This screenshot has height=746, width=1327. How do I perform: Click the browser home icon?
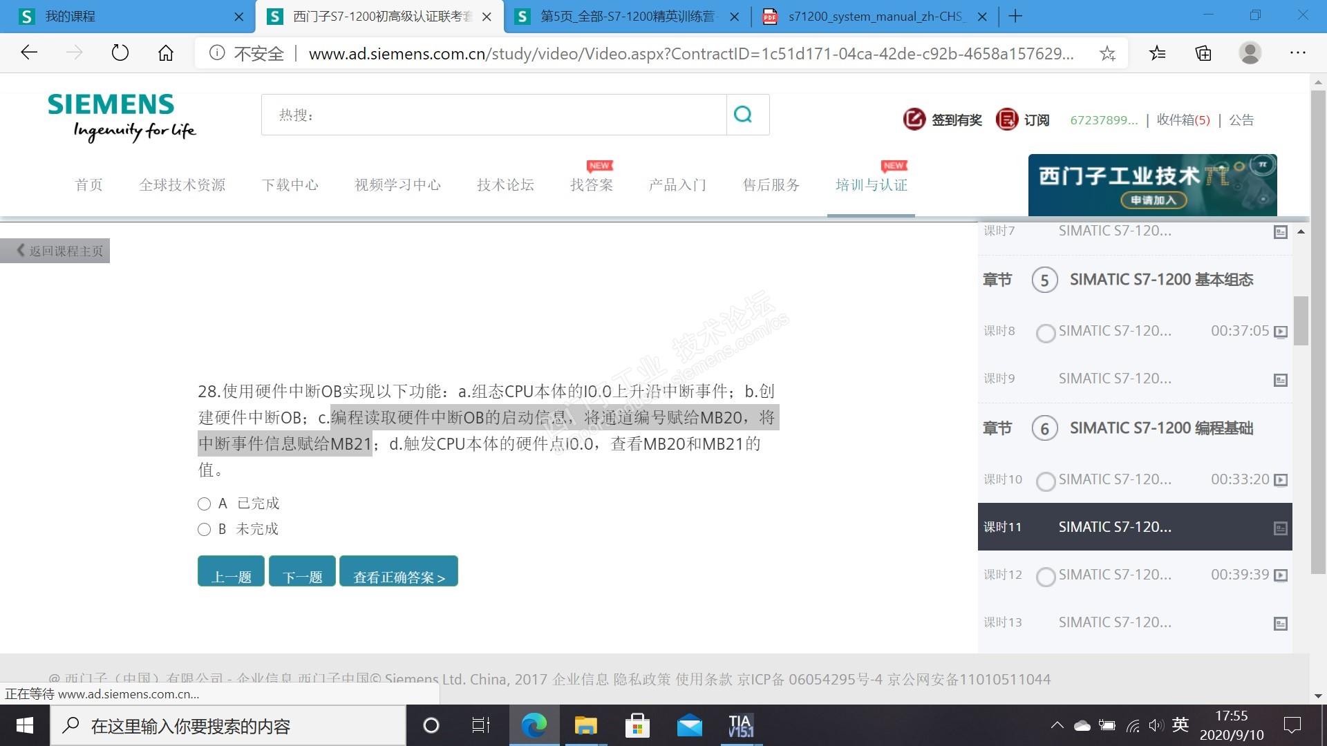[166, 53]
